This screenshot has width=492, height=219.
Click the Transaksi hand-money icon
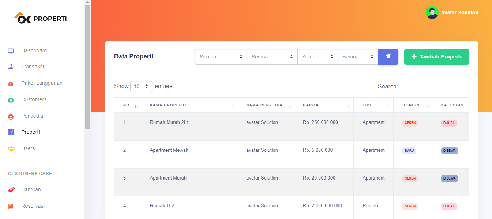[x=11, y=67]
